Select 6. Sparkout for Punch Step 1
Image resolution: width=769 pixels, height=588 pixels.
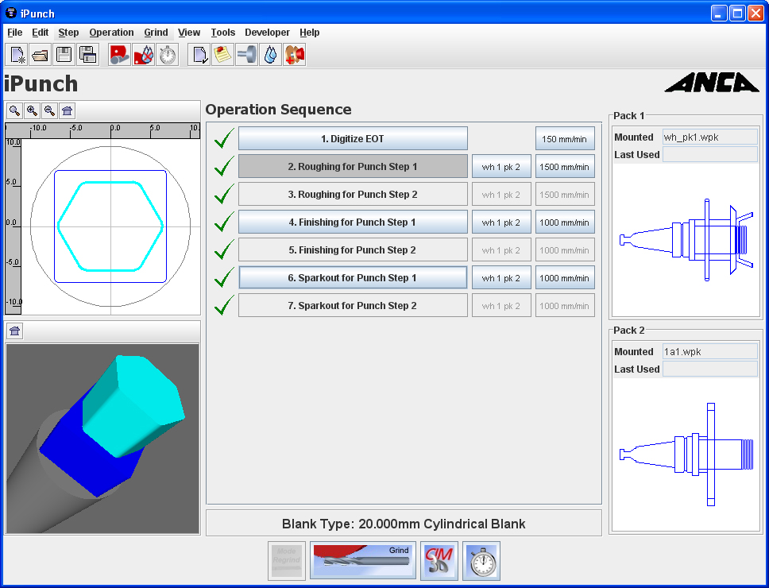pos(353,278)
